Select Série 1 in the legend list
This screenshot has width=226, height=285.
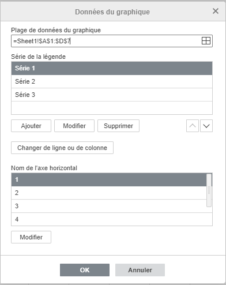(x=112, y=68)
